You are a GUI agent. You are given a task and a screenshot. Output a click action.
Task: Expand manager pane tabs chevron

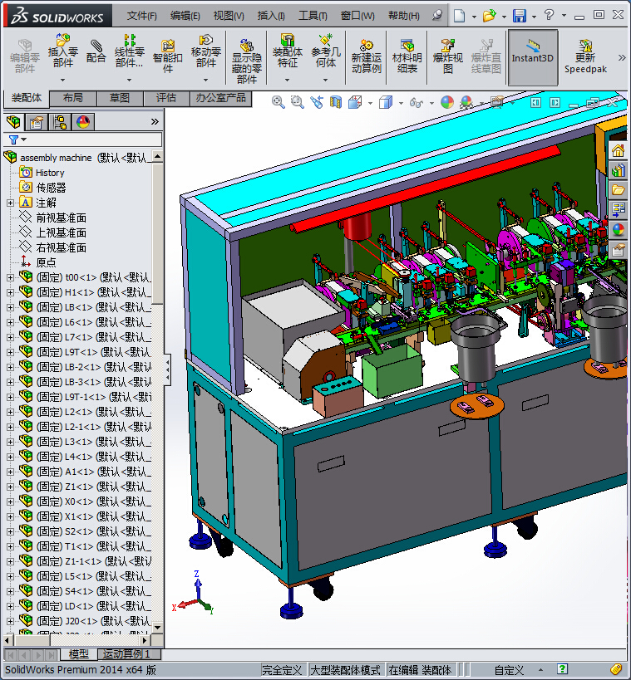point(155,122)
